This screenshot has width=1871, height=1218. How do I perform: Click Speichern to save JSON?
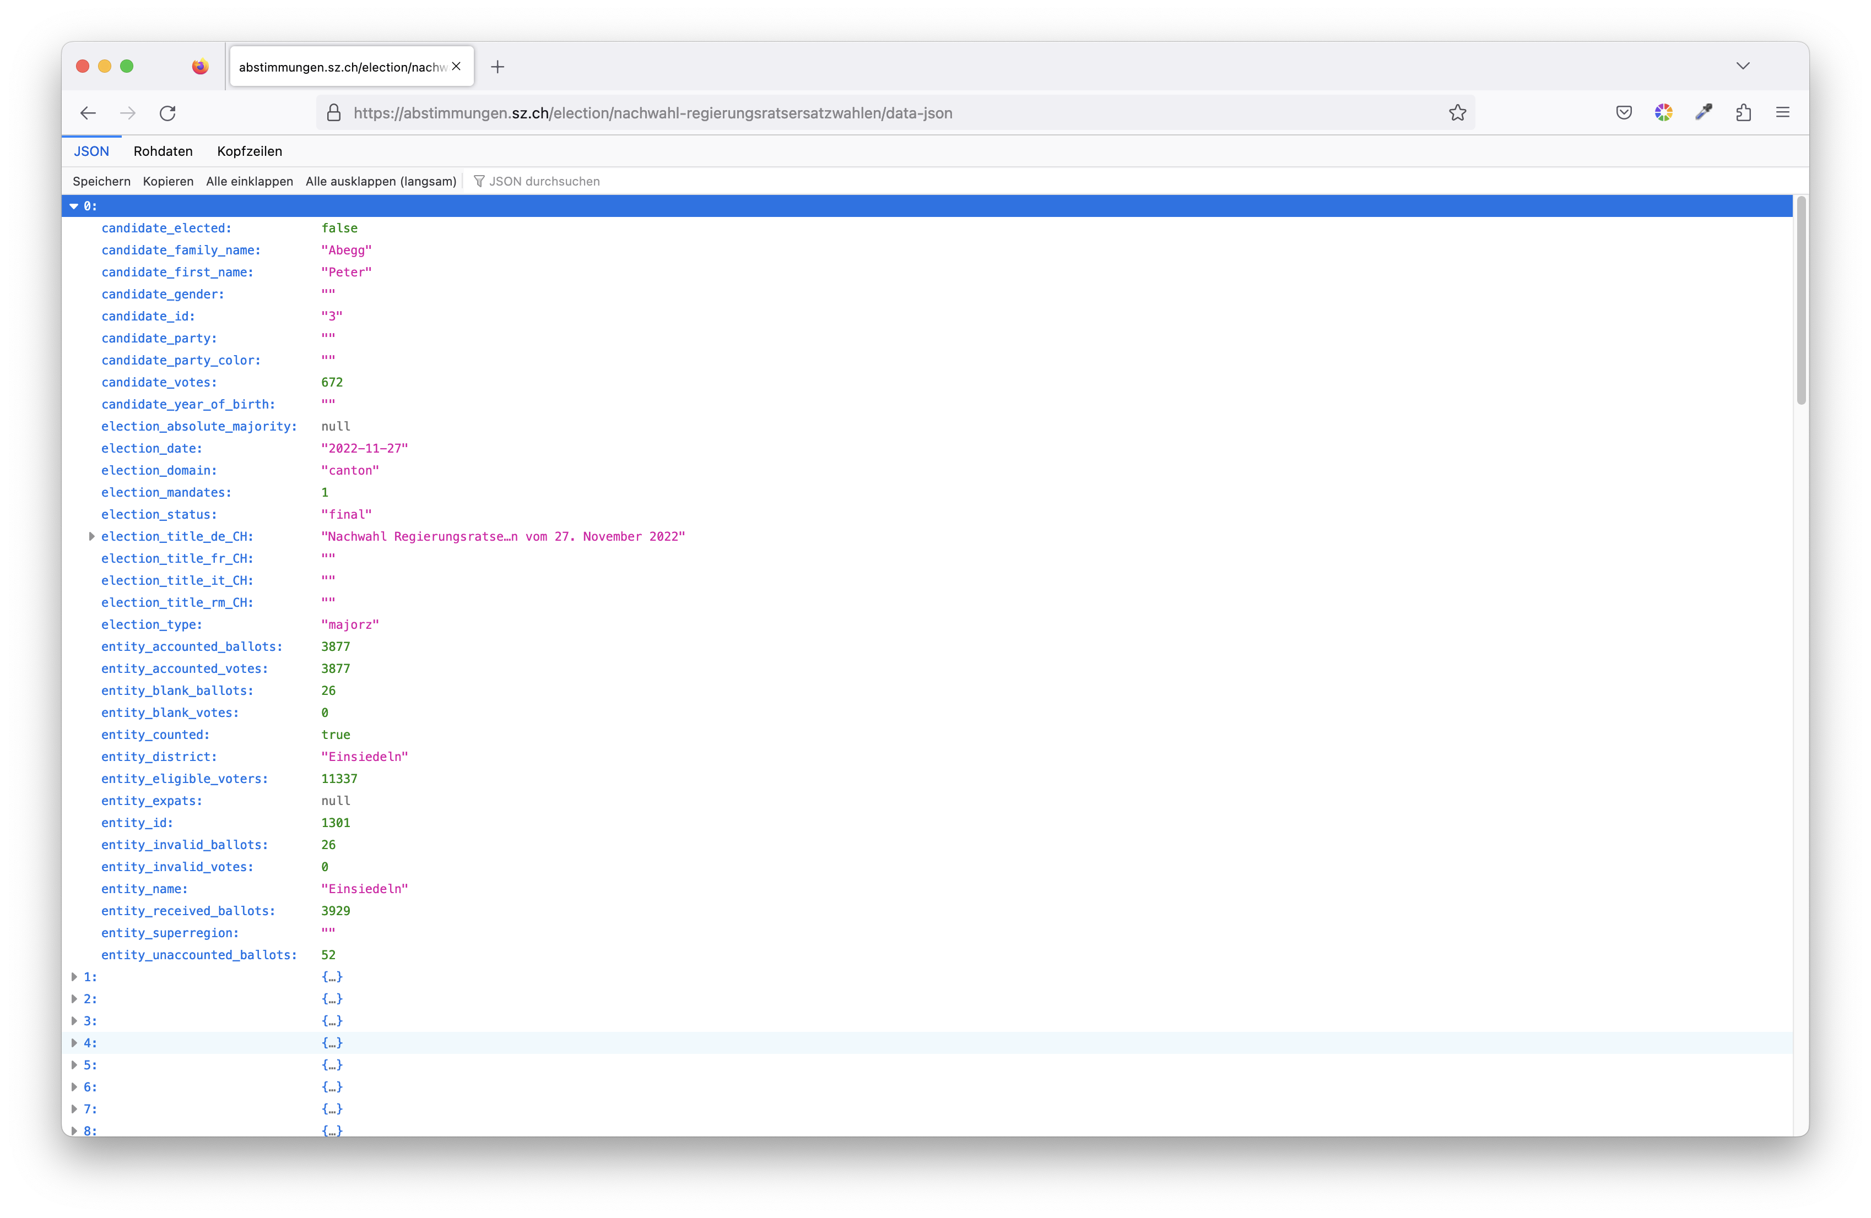(101, 182)
